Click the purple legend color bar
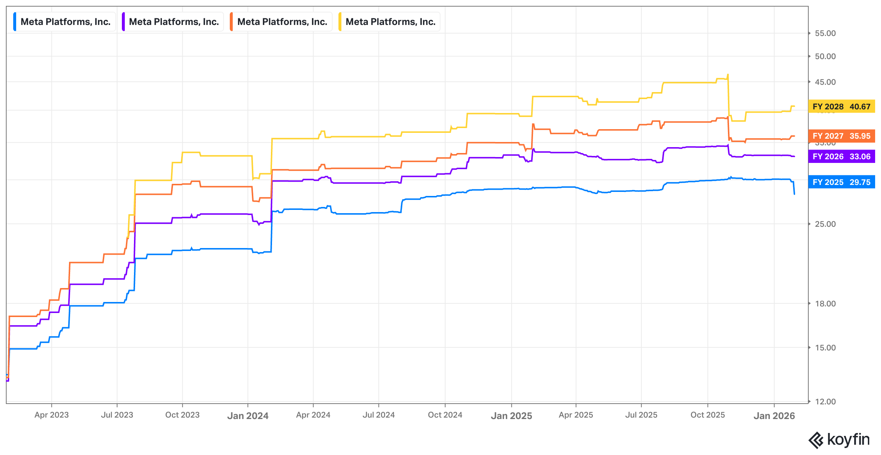Viewport: 881px width, 455px height. point(123,22)
